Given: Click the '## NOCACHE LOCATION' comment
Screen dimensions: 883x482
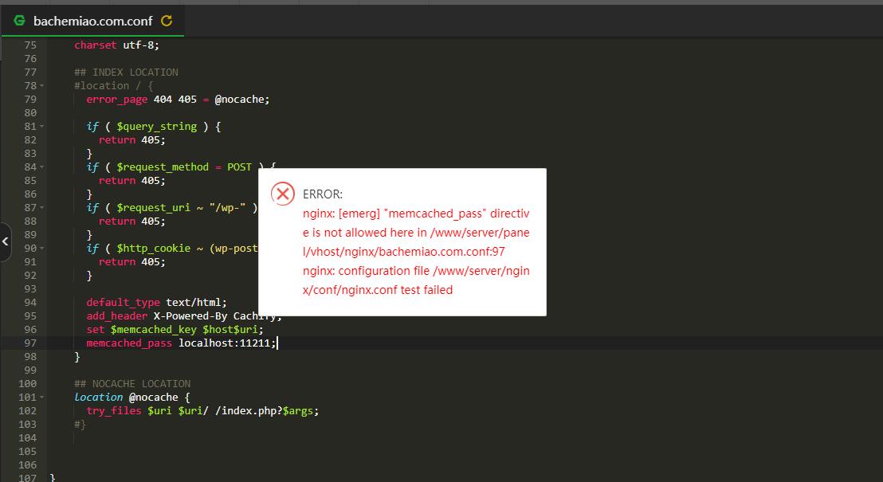Looking at the screenshot, I should tap(132, 383).
